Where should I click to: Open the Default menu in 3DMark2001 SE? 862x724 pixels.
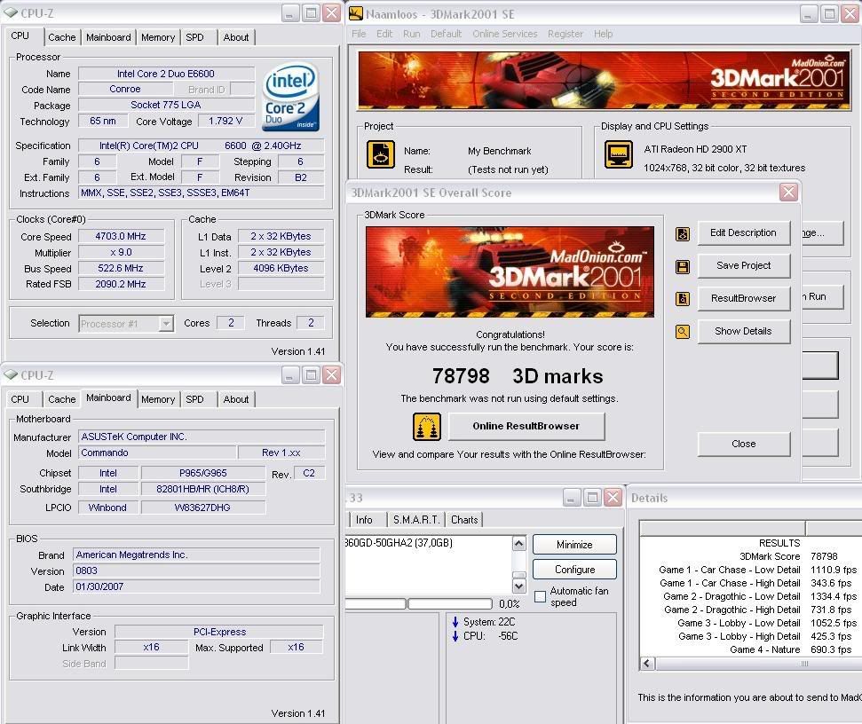click(446, 34)
